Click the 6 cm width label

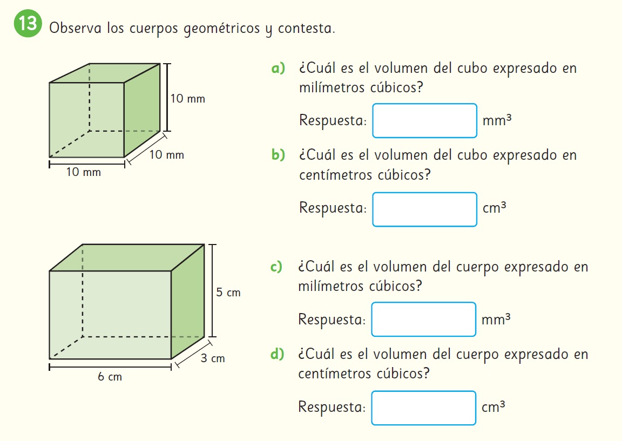110,377
